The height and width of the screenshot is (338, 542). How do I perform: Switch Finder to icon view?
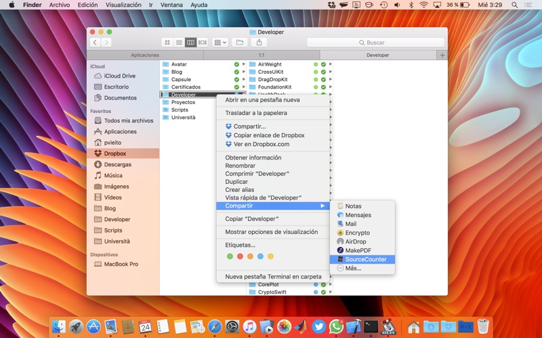pos(167,43)
